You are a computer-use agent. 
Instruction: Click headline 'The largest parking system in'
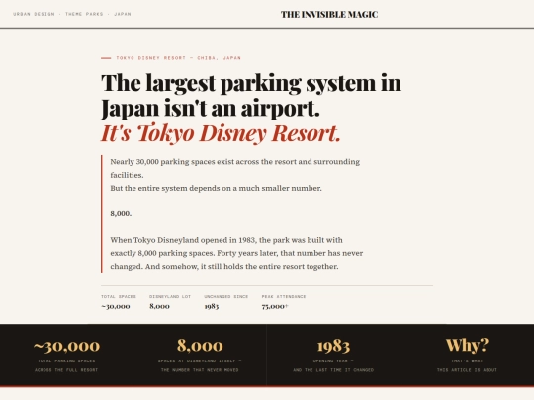[251, 83]
